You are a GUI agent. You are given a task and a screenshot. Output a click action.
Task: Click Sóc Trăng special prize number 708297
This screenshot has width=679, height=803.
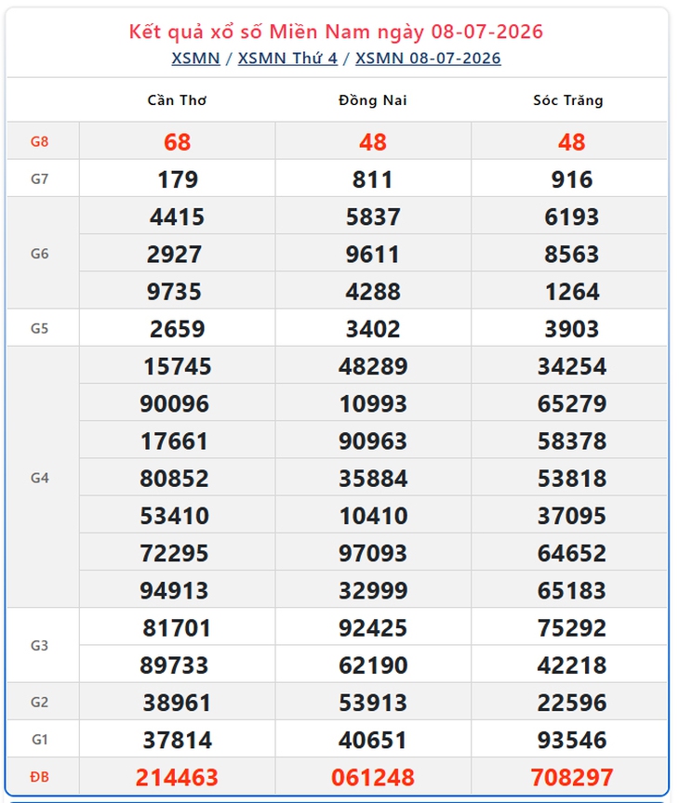pyautogui.click(x=572, y=777)
